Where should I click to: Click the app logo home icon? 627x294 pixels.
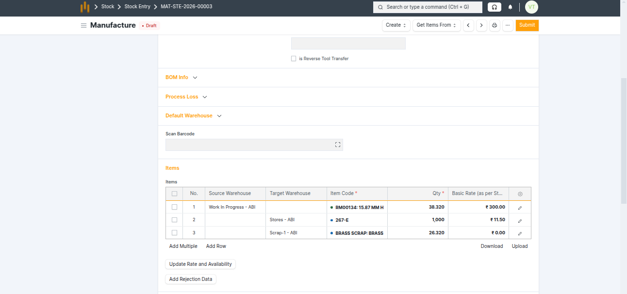84,7
